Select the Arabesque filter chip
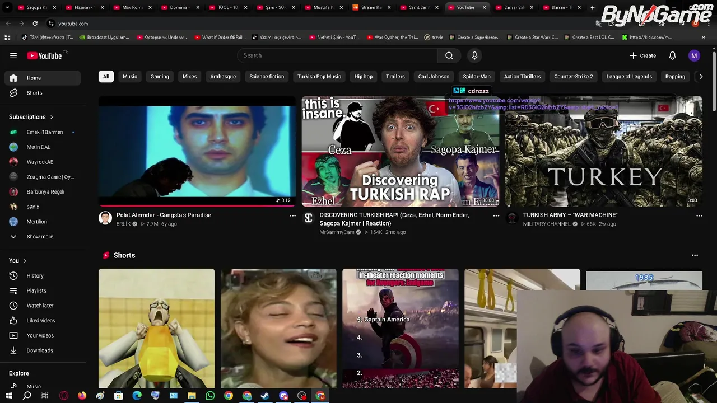Screen dimensions: 717x403 point(223,77)
